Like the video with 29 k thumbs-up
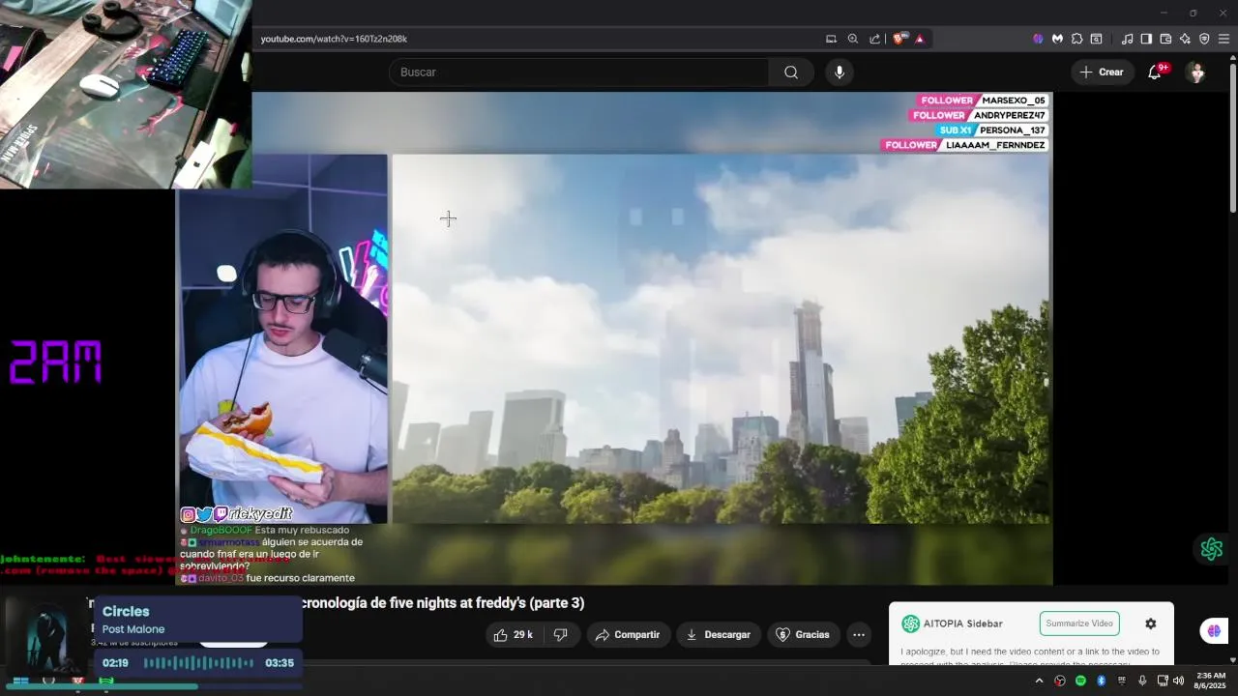 tap(514, 635)
